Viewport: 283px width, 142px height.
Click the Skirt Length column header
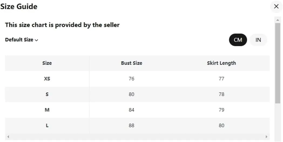(221, 63)
